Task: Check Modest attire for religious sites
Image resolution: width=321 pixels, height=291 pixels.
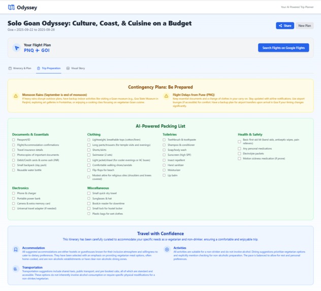Action: point(89,177)
